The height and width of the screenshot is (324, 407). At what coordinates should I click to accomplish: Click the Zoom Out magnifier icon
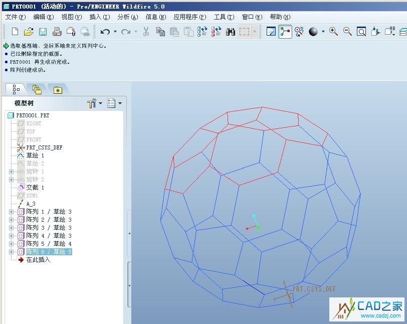[347, 32]
